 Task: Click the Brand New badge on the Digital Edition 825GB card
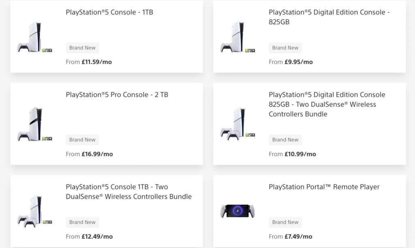(x=285, y=48)
